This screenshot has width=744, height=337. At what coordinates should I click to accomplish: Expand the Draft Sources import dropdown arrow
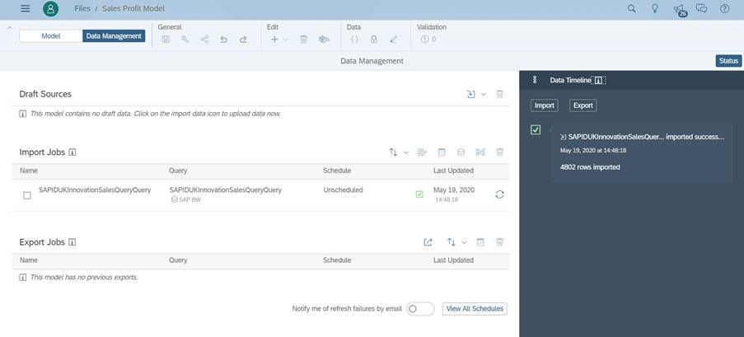484,95
